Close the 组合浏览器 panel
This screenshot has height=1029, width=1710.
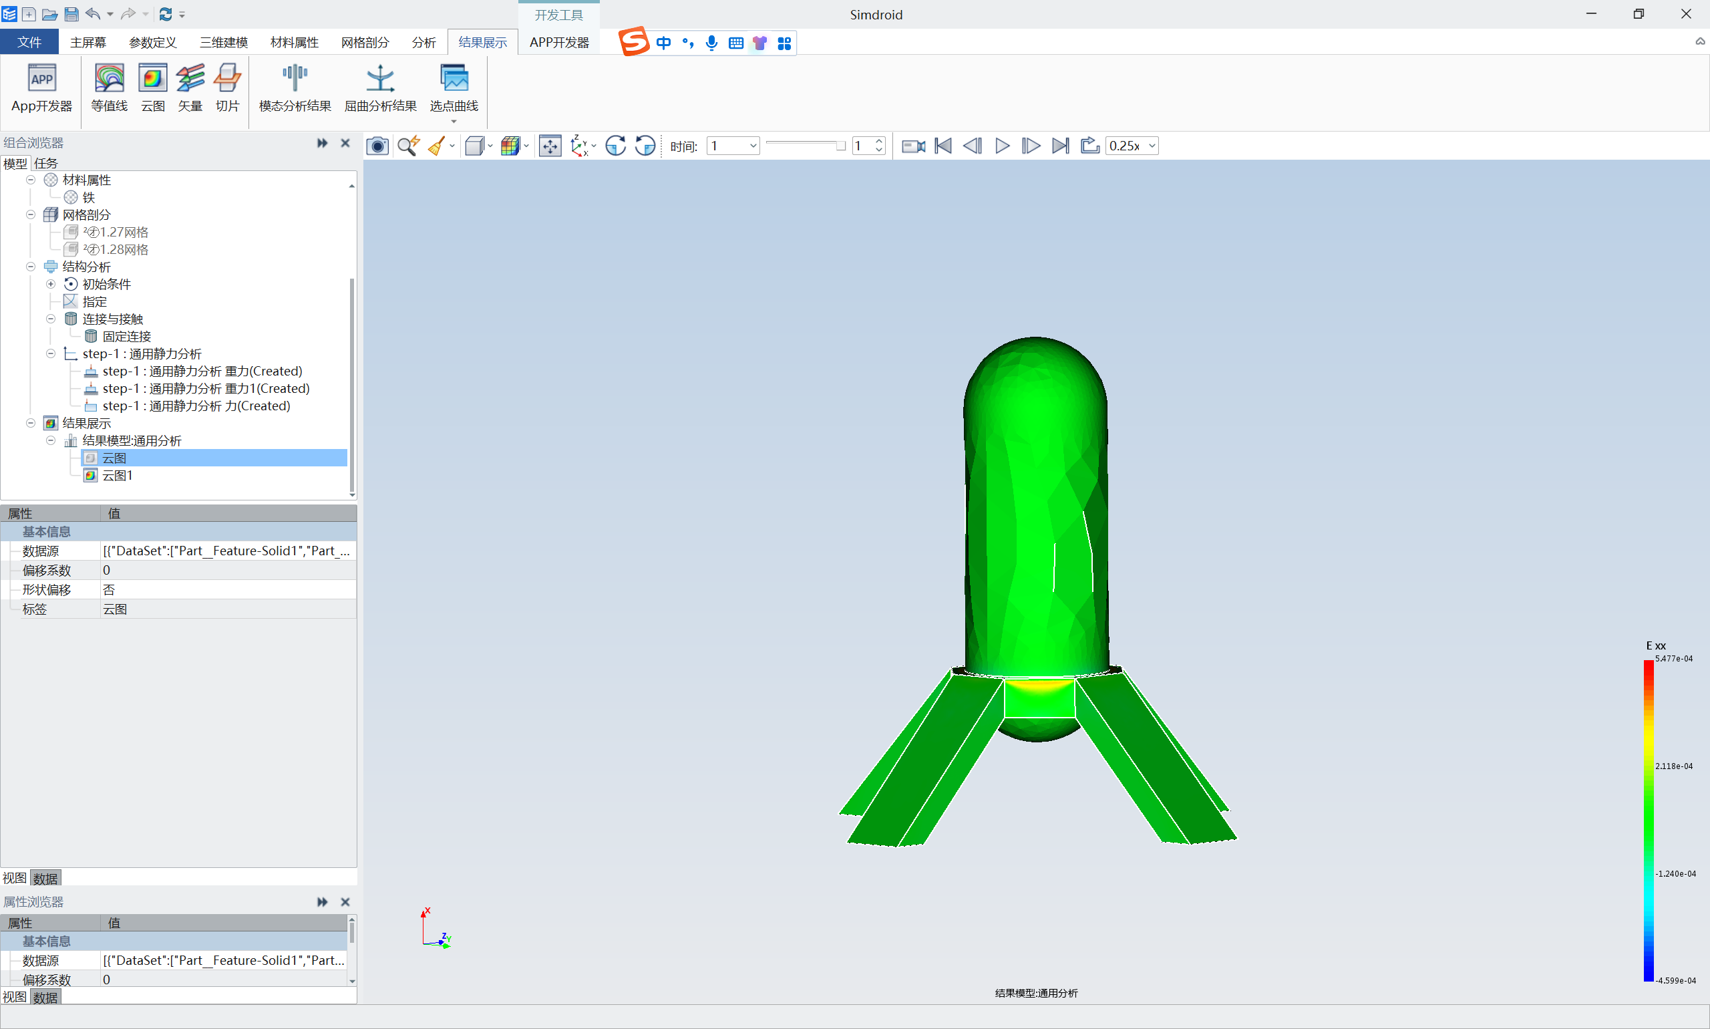coord(345,143)
